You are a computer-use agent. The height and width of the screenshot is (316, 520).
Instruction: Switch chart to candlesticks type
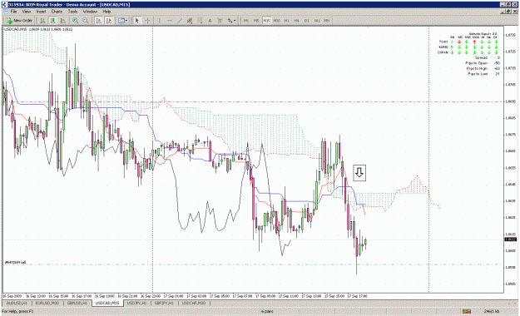point(52,21)
